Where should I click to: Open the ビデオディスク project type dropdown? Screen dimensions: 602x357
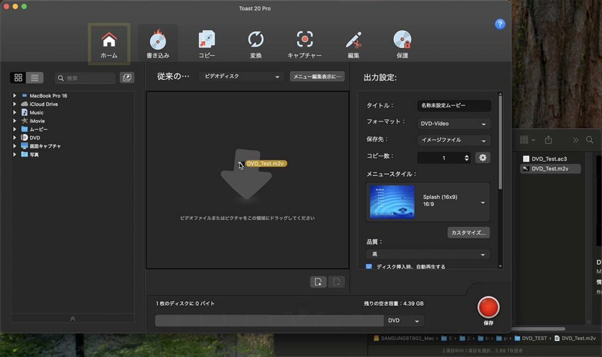coord(242,76)
